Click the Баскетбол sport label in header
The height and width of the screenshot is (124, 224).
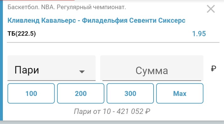(x=23, y=7)
